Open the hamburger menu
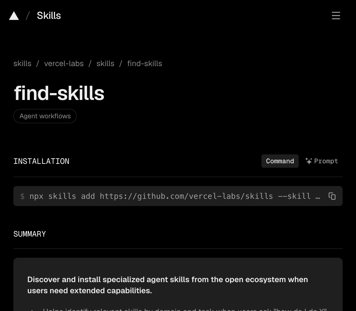Viewport: 356px width, 311px height. coord(336,16)
